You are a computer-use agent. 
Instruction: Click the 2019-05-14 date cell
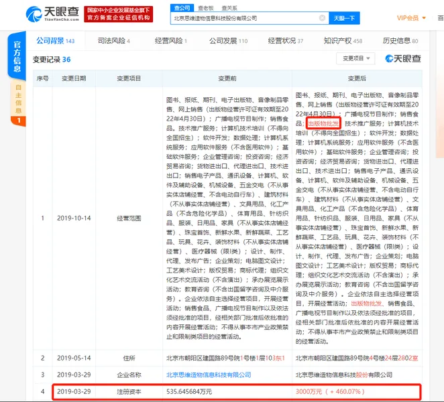point(74,358)
